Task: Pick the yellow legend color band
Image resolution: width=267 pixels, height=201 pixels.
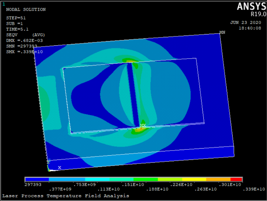Action: pos(194,179)
